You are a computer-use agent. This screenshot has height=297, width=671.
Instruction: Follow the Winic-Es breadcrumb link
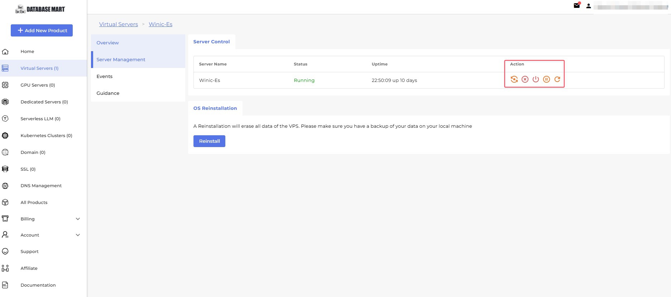pyautogui.click(x=160, y=24)
